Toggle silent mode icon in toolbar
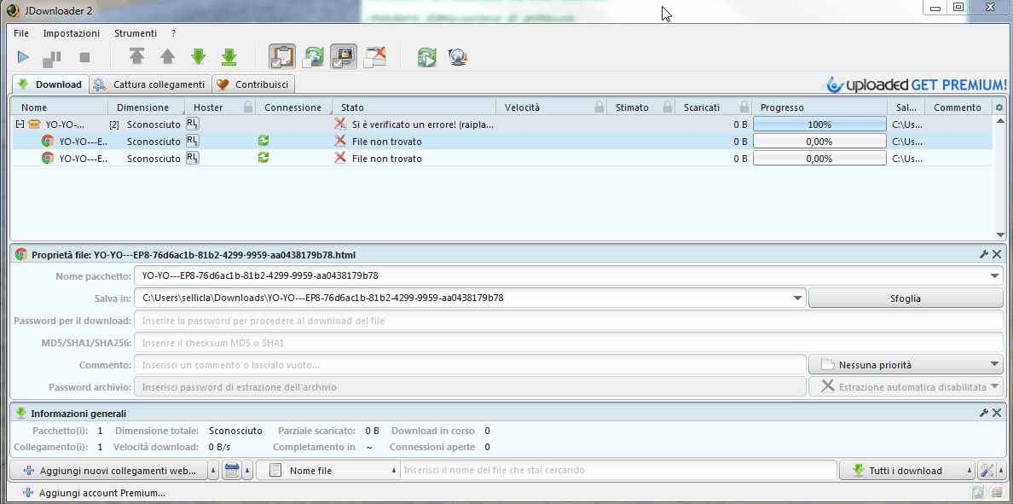 click(x=374, y=57)
